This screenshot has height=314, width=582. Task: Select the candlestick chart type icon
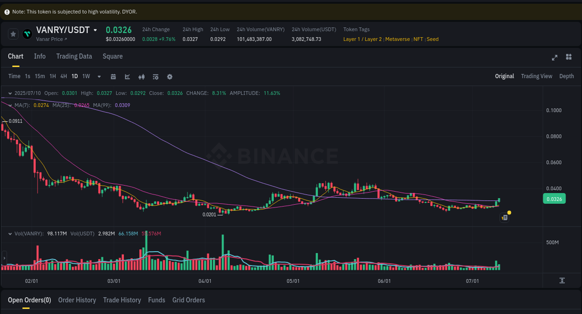pos(142,76)
